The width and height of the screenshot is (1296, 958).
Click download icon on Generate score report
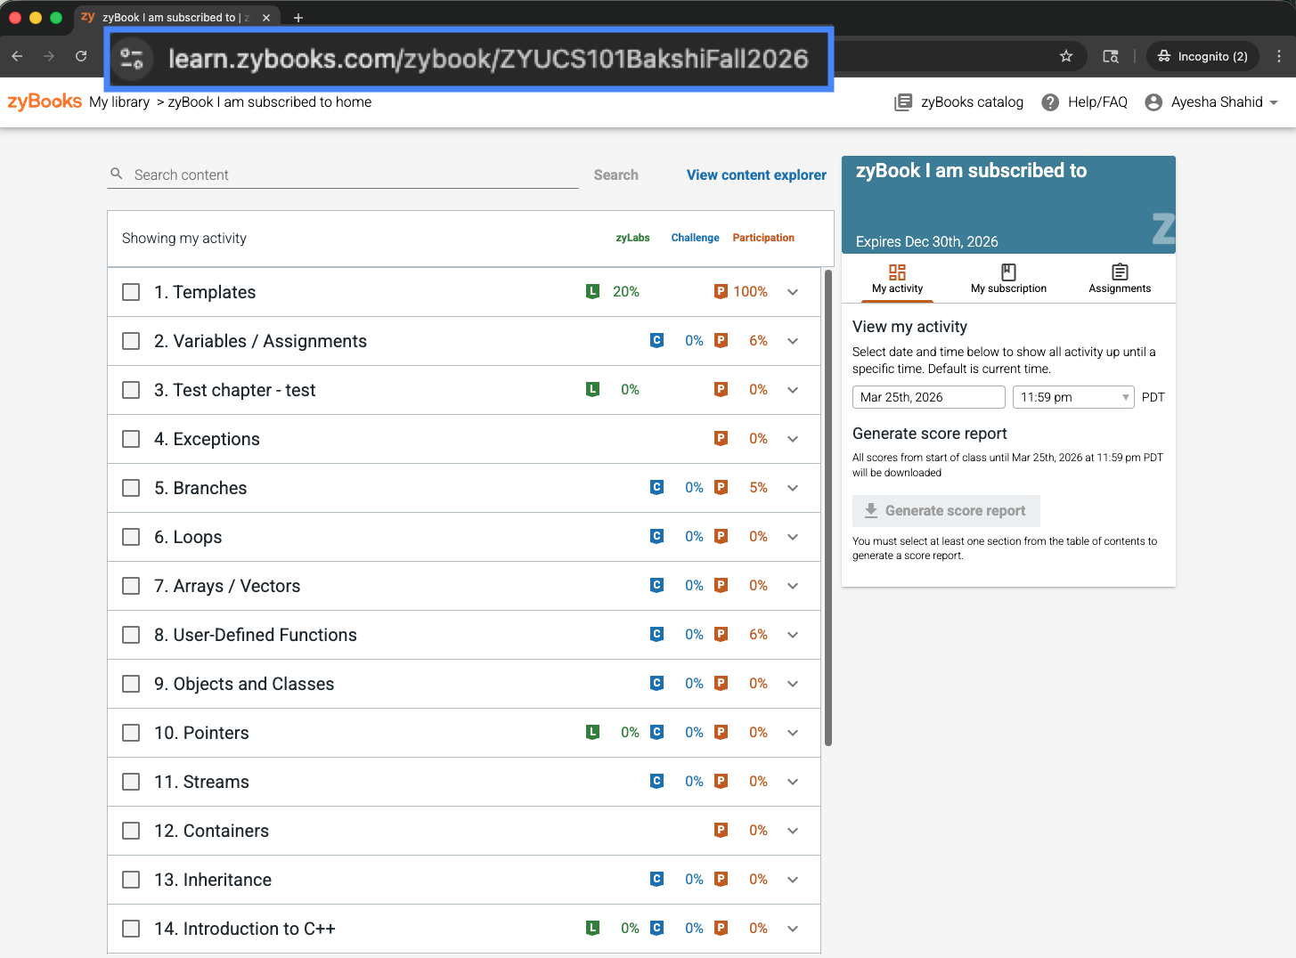pyautogui.click(x=871, y=510)
